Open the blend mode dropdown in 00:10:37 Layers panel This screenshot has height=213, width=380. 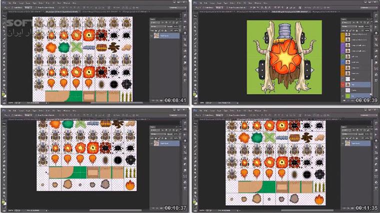click(x=157, y=134)
